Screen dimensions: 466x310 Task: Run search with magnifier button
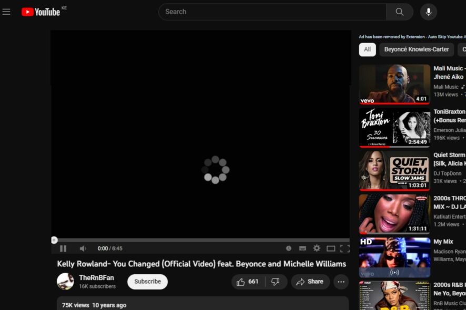click(399, 12)
